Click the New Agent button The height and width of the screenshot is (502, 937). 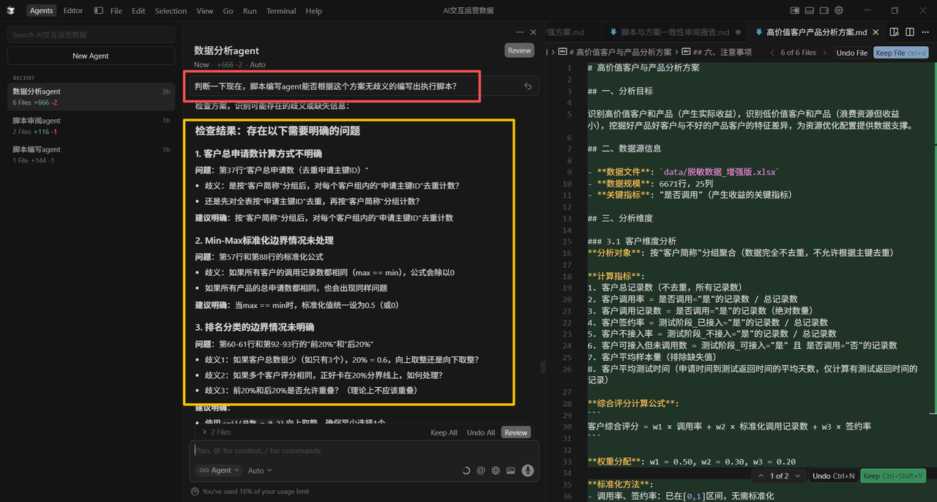pyautogui.click(x=90, y=56)
